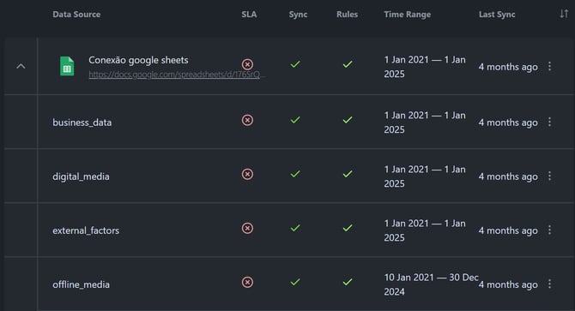Select the offline_media row name
575x311 pixels.
point(81,284)
